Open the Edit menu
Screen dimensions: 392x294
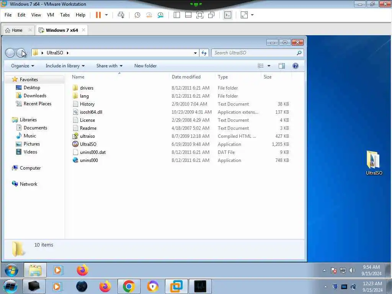pyautogui.click(x=21, y=15)
